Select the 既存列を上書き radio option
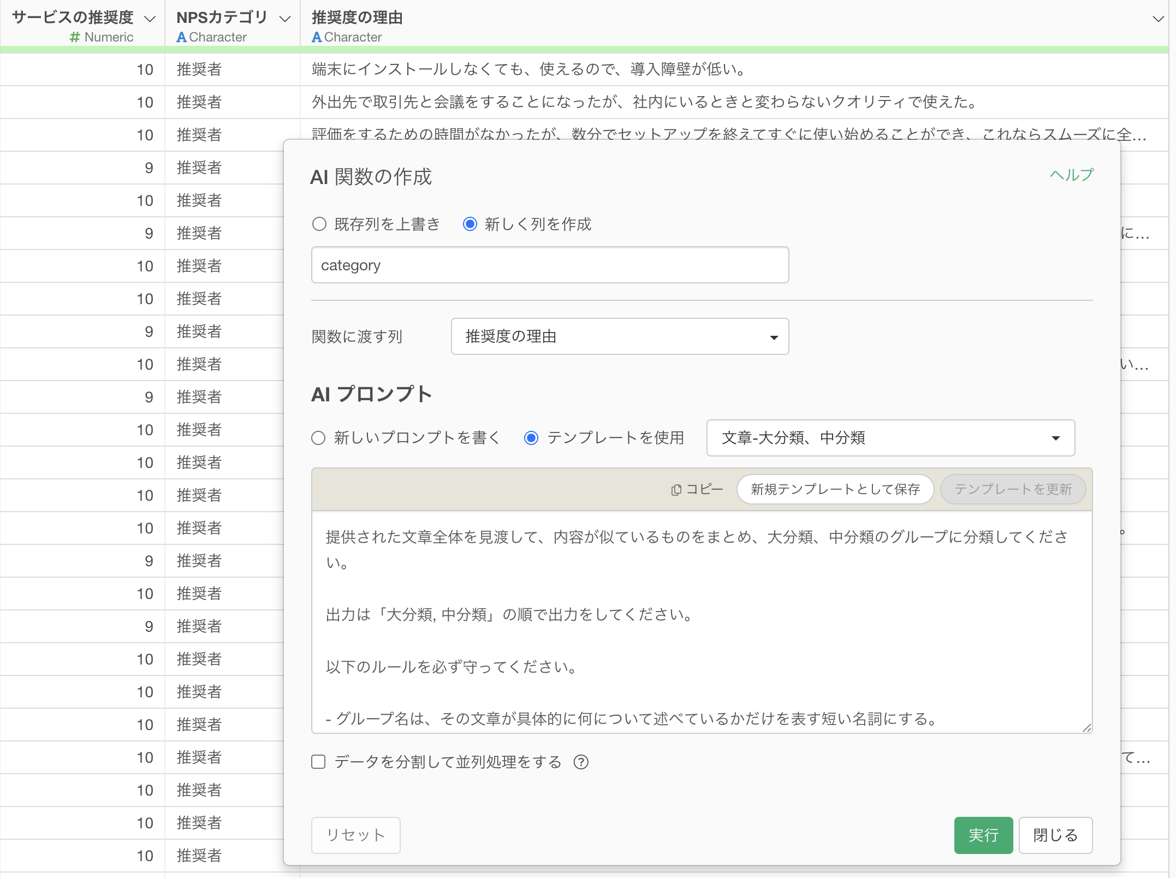 pos(319,224)
